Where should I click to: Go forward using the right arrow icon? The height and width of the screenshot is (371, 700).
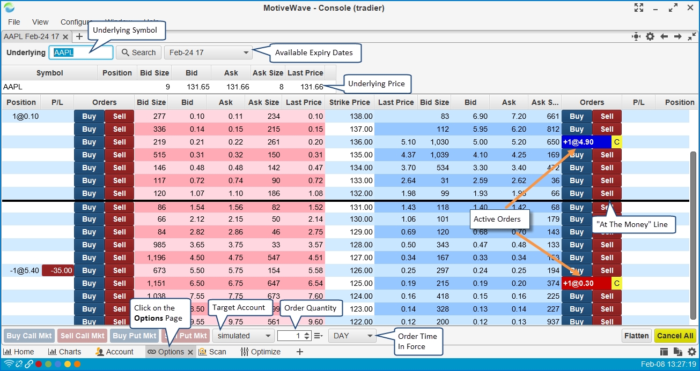pyautogui.click(x=678, y=36)
